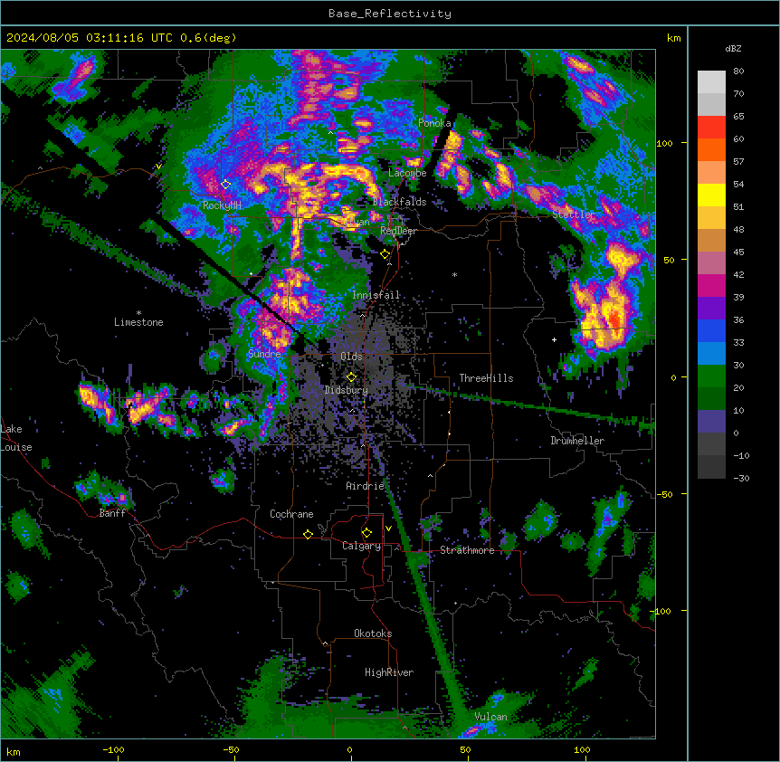Click the Innisfail city label

pos(376,295)
